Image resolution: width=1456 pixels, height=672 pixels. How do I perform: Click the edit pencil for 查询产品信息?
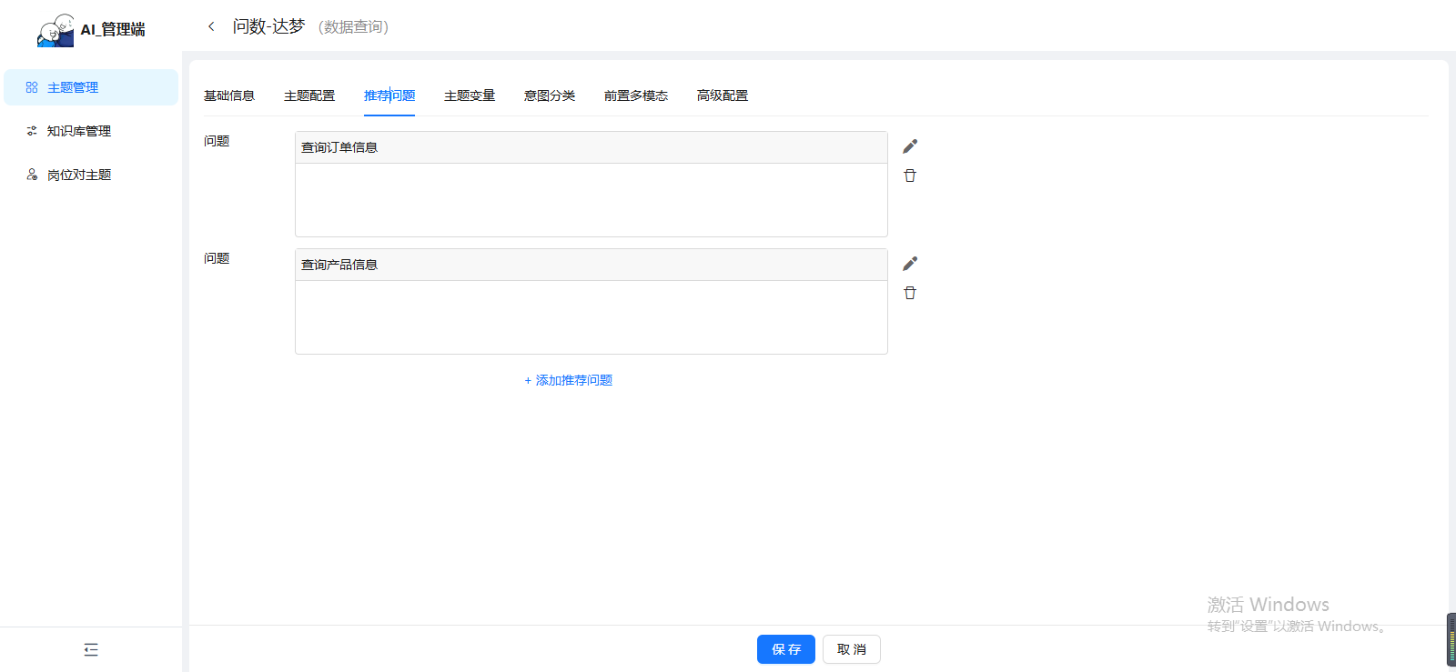coord(909,264)
